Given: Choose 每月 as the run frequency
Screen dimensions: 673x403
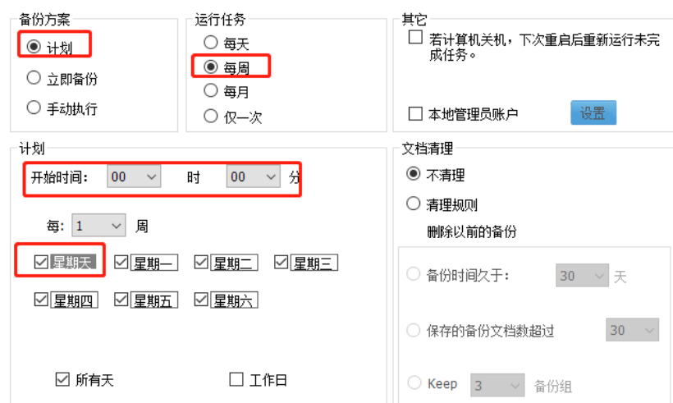Looking at the screenshot, I should [x=211, y=90].
